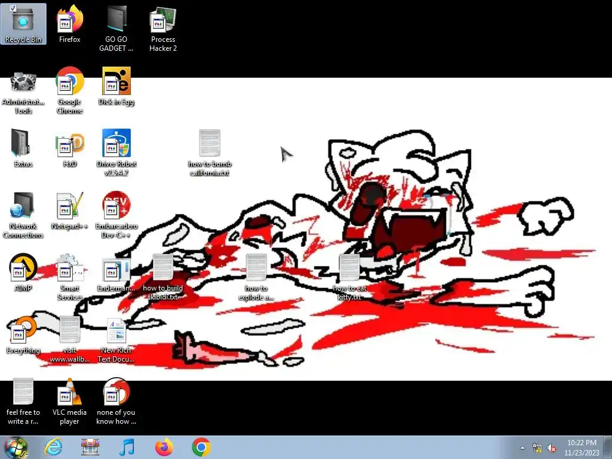The image size is (612, 459).
Task: Launch Internet Explorer from the taskbar
Action: [53, 447]
